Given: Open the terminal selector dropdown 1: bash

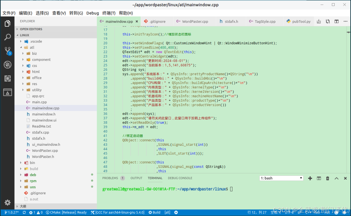Looking at the screenshot, I should [x=281, y=178].
